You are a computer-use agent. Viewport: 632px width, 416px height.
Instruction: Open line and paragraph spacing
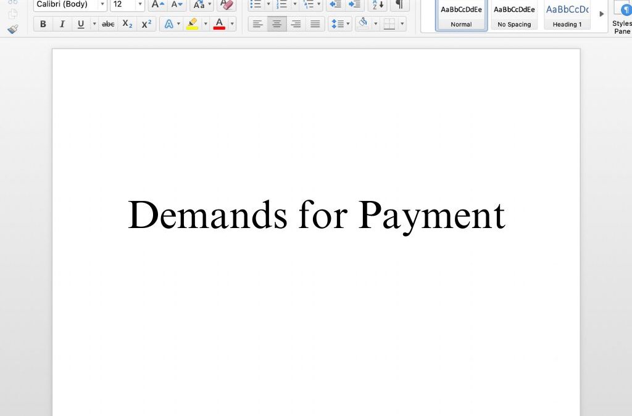340,24
